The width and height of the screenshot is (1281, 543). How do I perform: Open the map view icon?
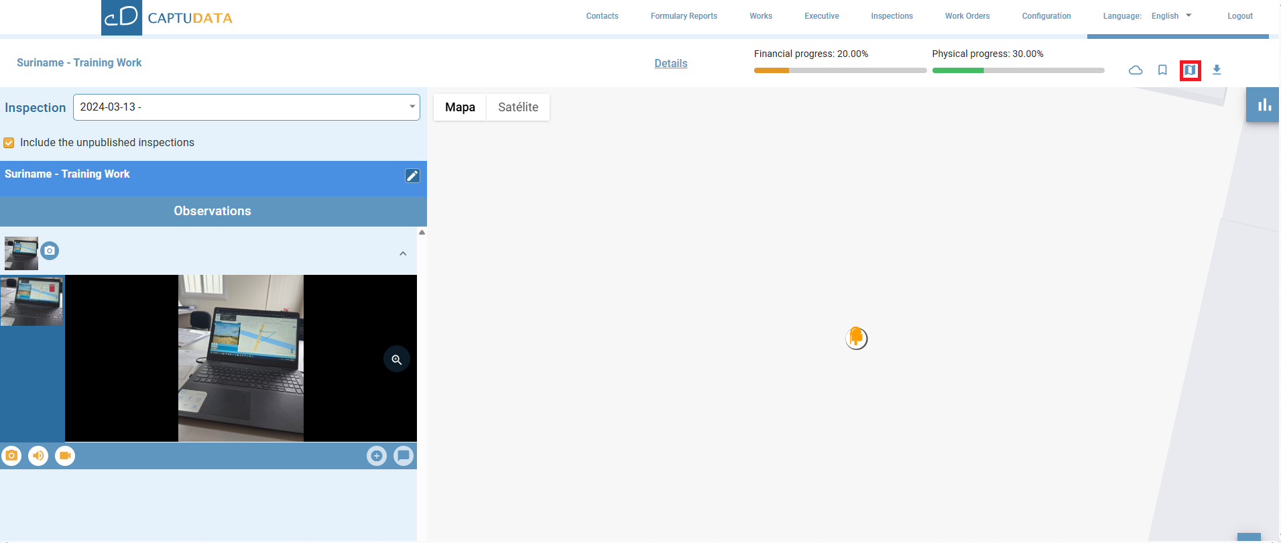[x=1190, y=70]
